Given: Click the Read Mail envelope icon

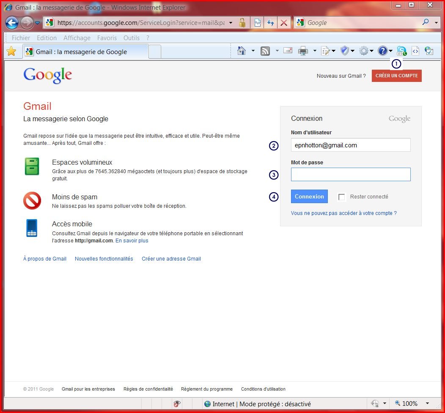Looking at the screenshot, I should [288, 51].
